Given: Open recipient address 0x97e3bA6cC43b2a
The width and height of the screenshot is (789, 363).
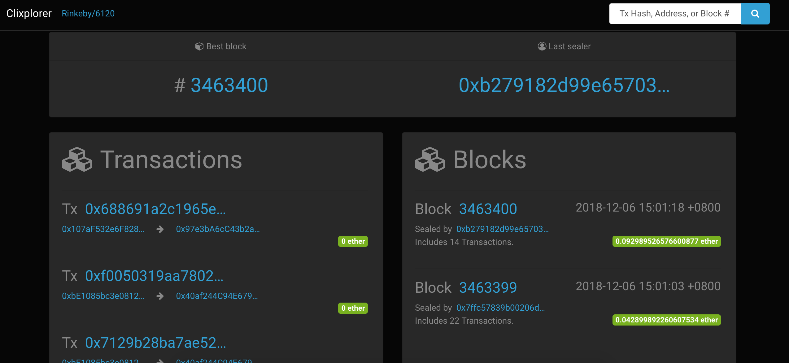Looking at the screenshot, I should (218, 229).
